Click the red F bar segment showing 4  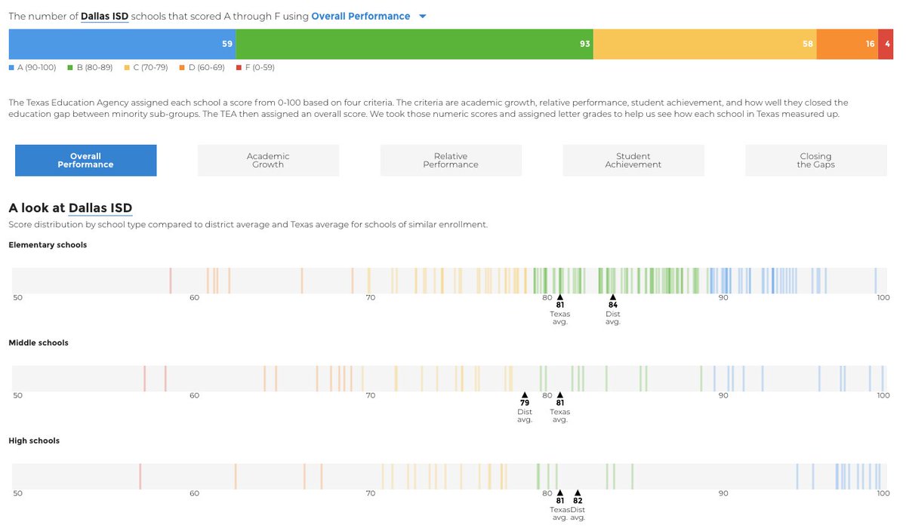(x=887, y=44)
